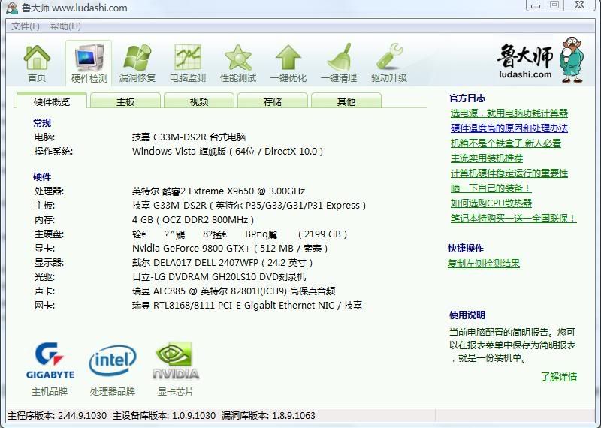601x428 pixels.
Task: Click the 快捷操作 heading
Action: tap(466, 248)
